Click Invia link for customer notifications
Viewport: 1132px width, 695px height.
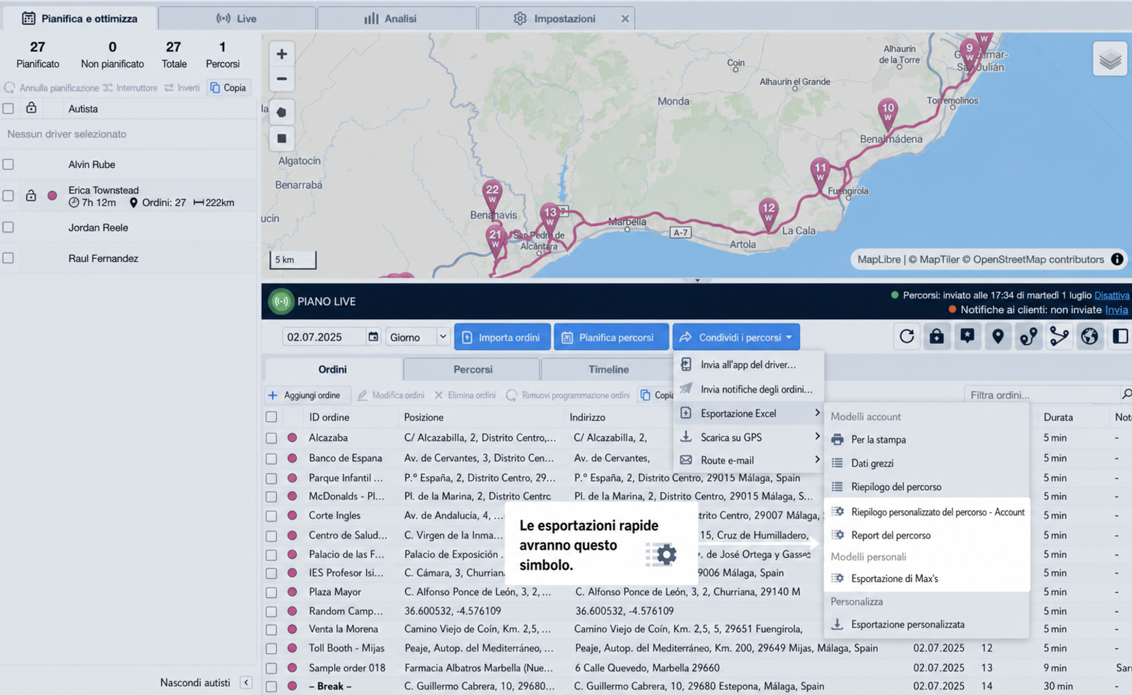tap(1116, 309)
